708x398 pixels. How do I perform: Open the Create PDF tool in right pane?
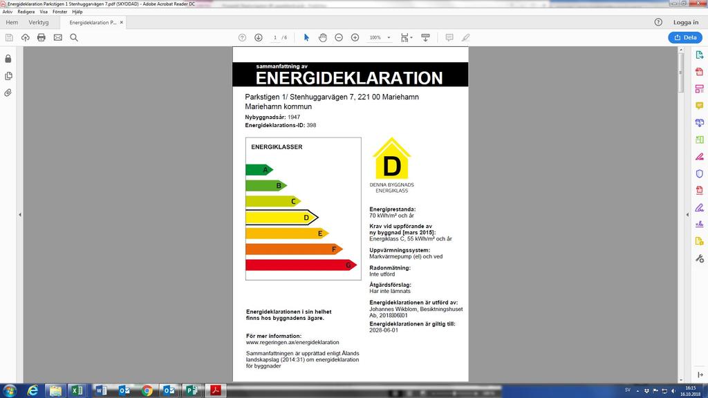click(x=700, y=72)
